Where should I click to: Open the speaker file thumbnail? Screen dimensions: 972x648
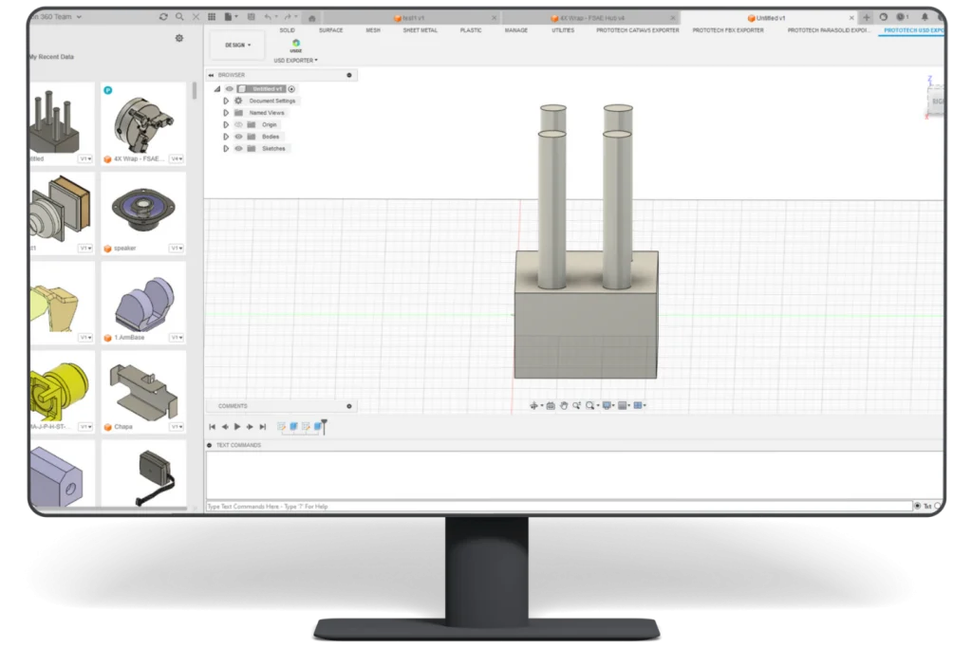142,211
